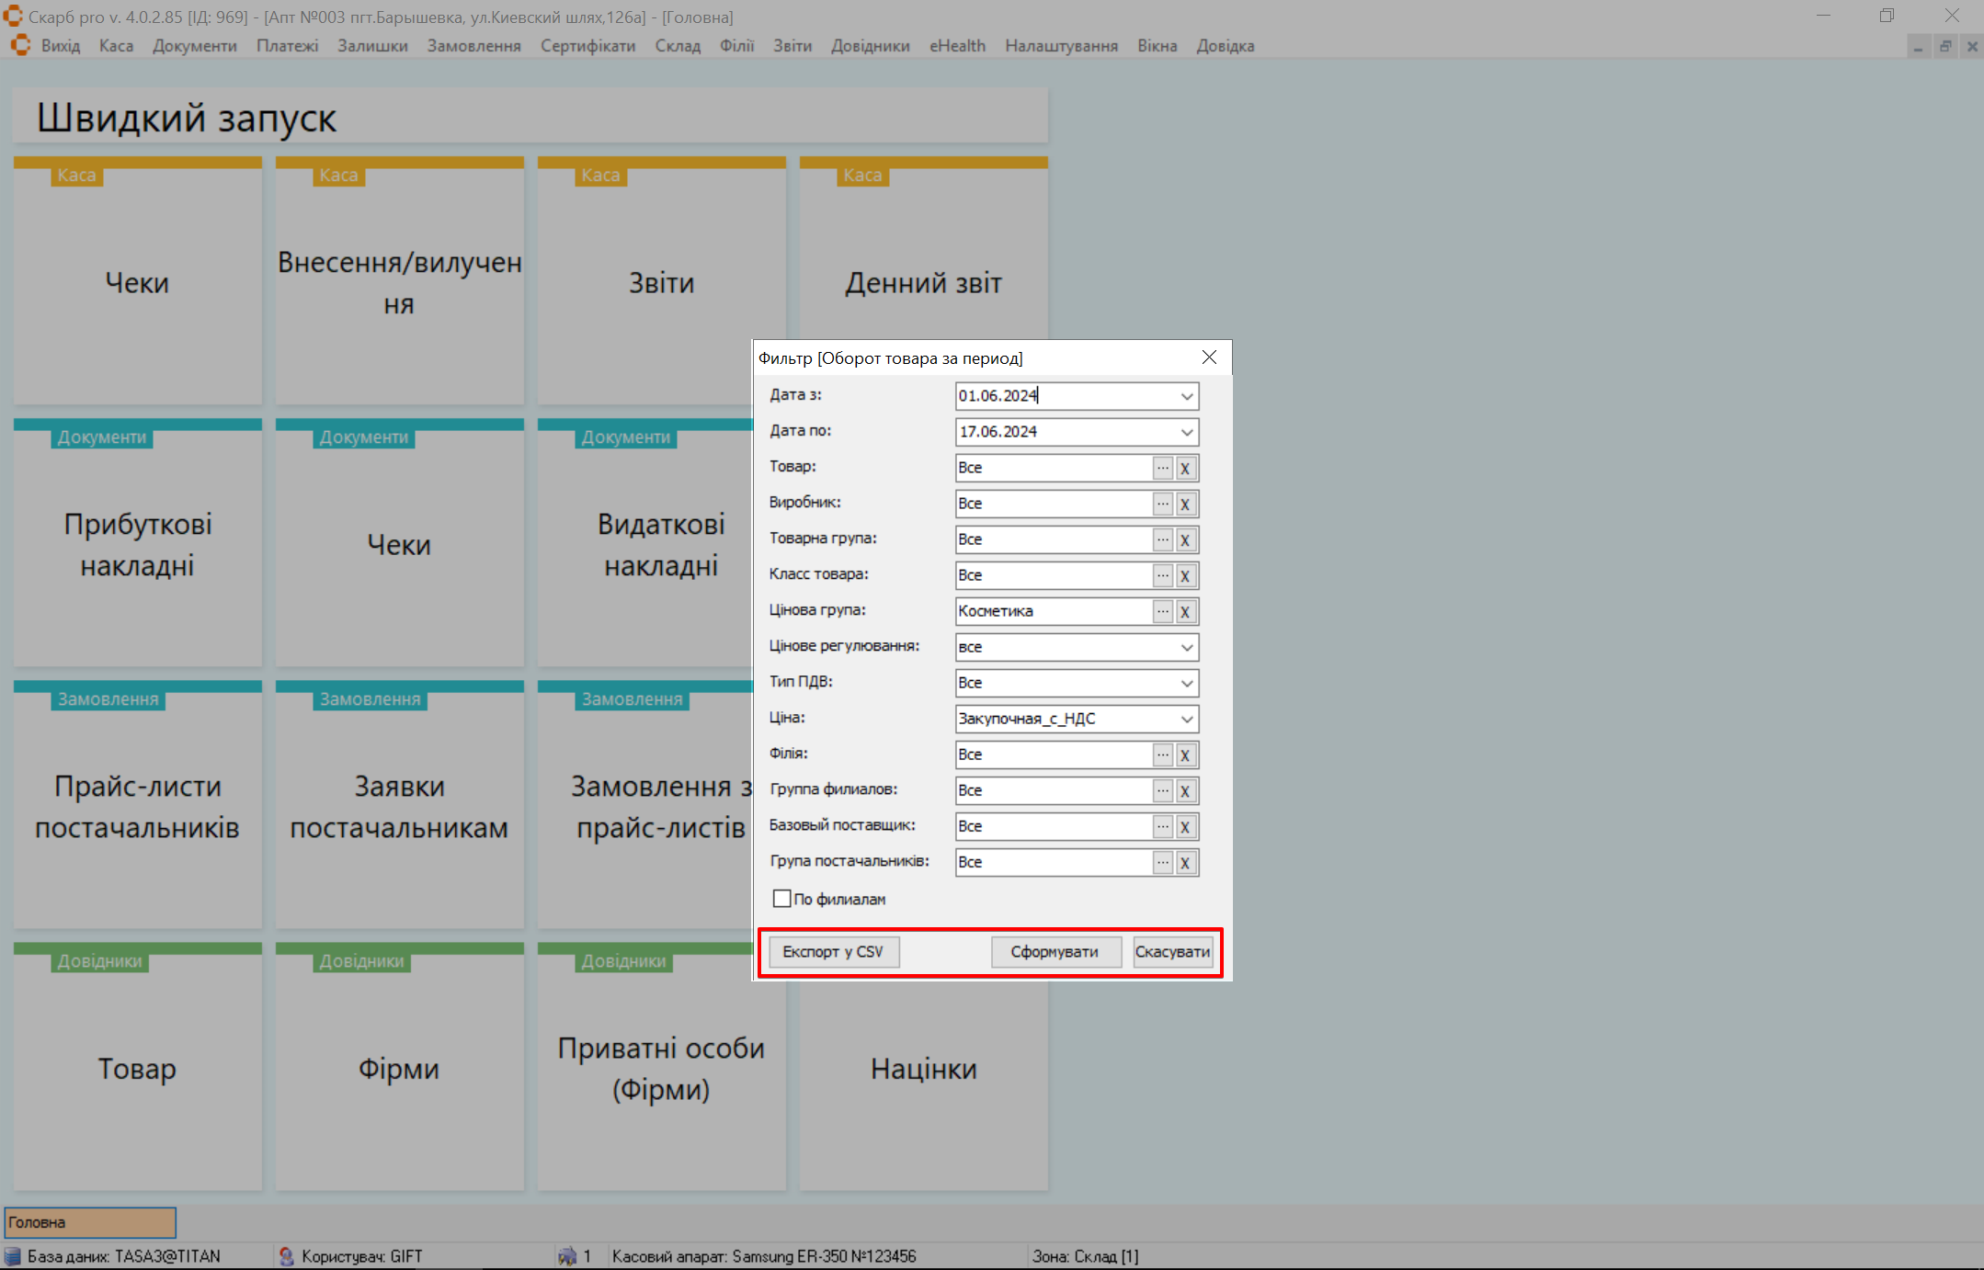
Task: Clear the Товарна група field with X
Action: pos(1185,539)
